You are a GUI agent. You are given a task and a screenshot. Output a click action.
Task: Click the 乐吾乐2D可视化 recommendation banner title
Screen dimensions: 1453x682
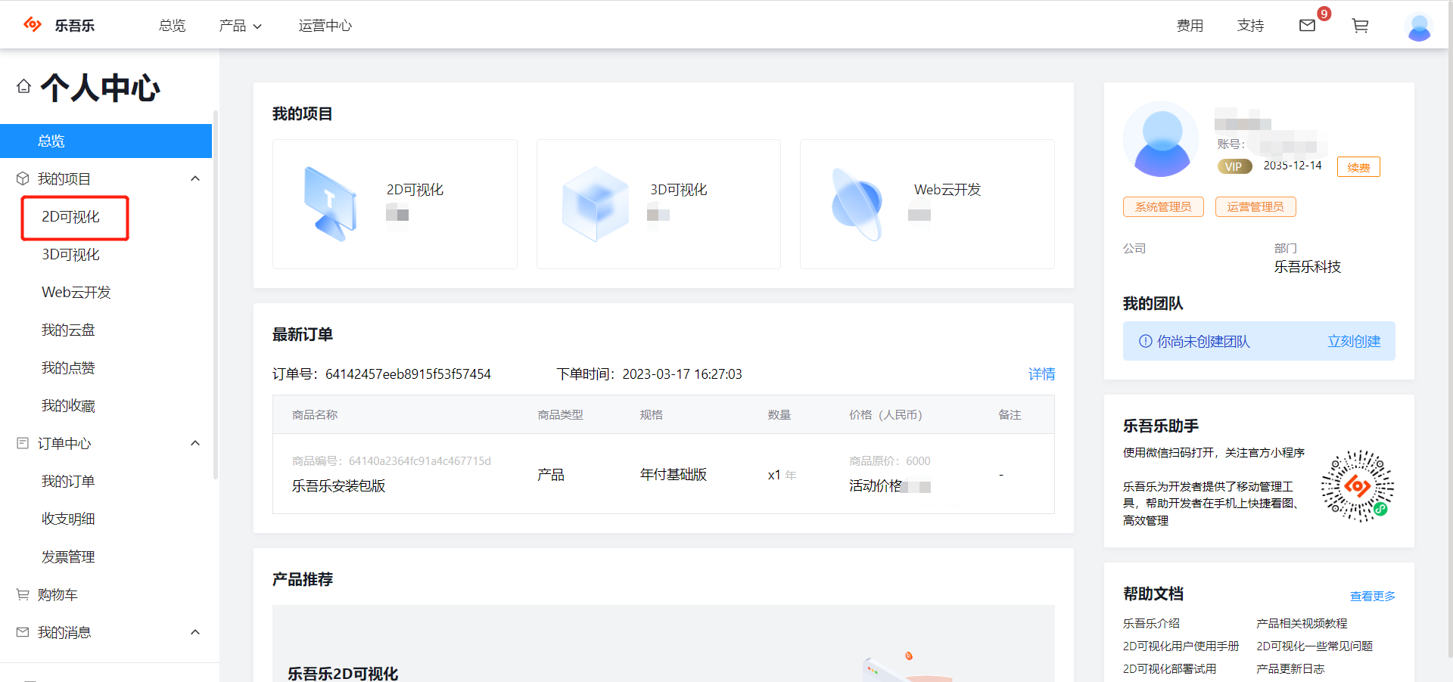point(343,673)
